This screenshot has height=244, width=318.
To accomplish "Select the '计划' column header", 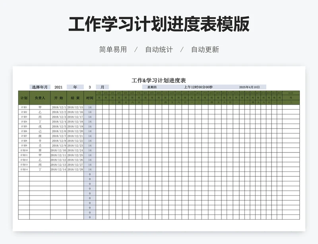I will coord(24,98).
